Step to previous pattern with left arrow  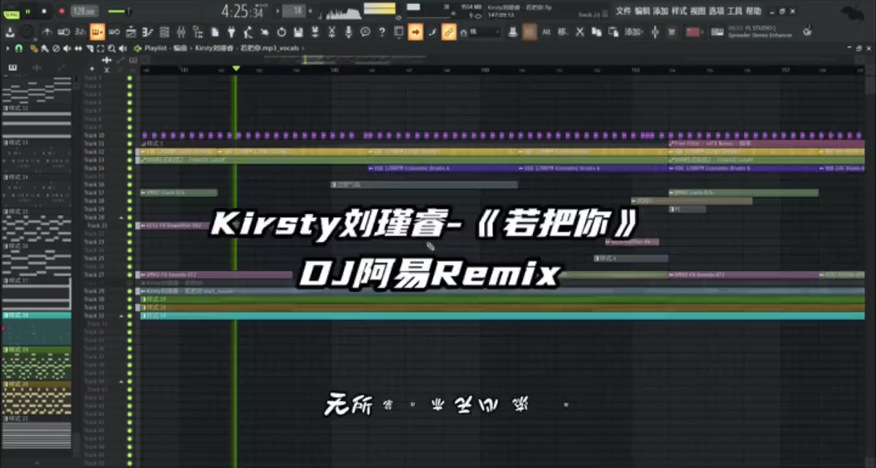coord(277,11)
